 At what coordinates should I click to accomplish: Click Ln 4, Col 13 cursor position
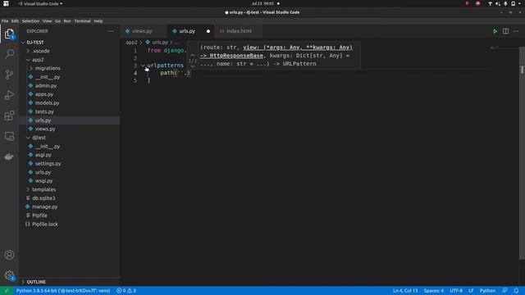pos(405,291)
